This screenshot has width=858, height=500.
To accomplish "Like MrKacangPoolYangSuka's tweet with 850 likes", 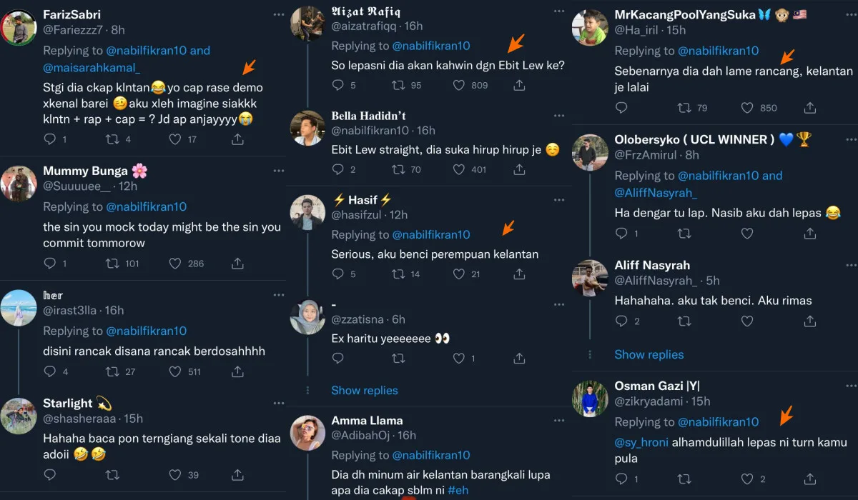I will click(x=747, y=108).
